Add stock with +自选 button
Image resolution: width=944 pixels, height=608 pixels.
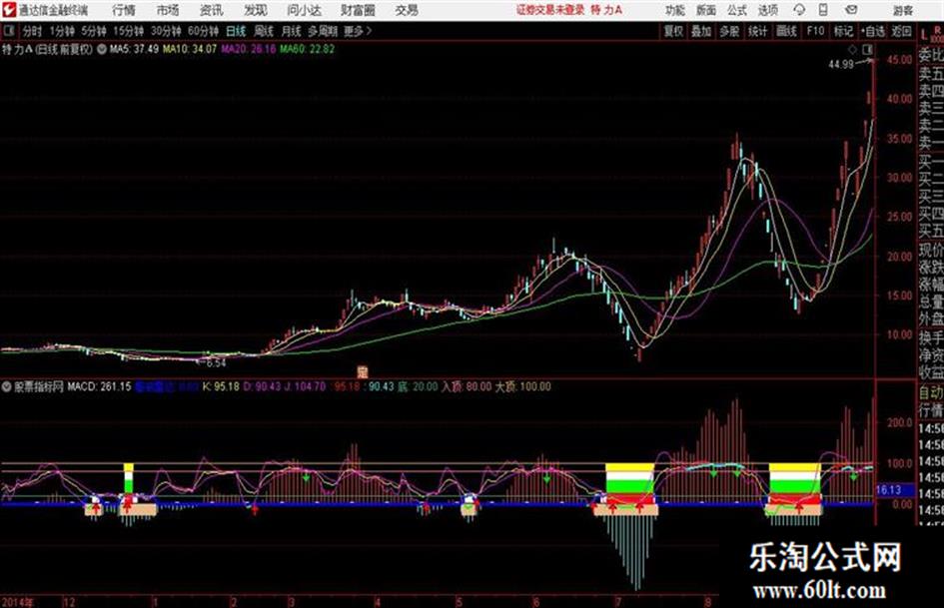(873, 31)
